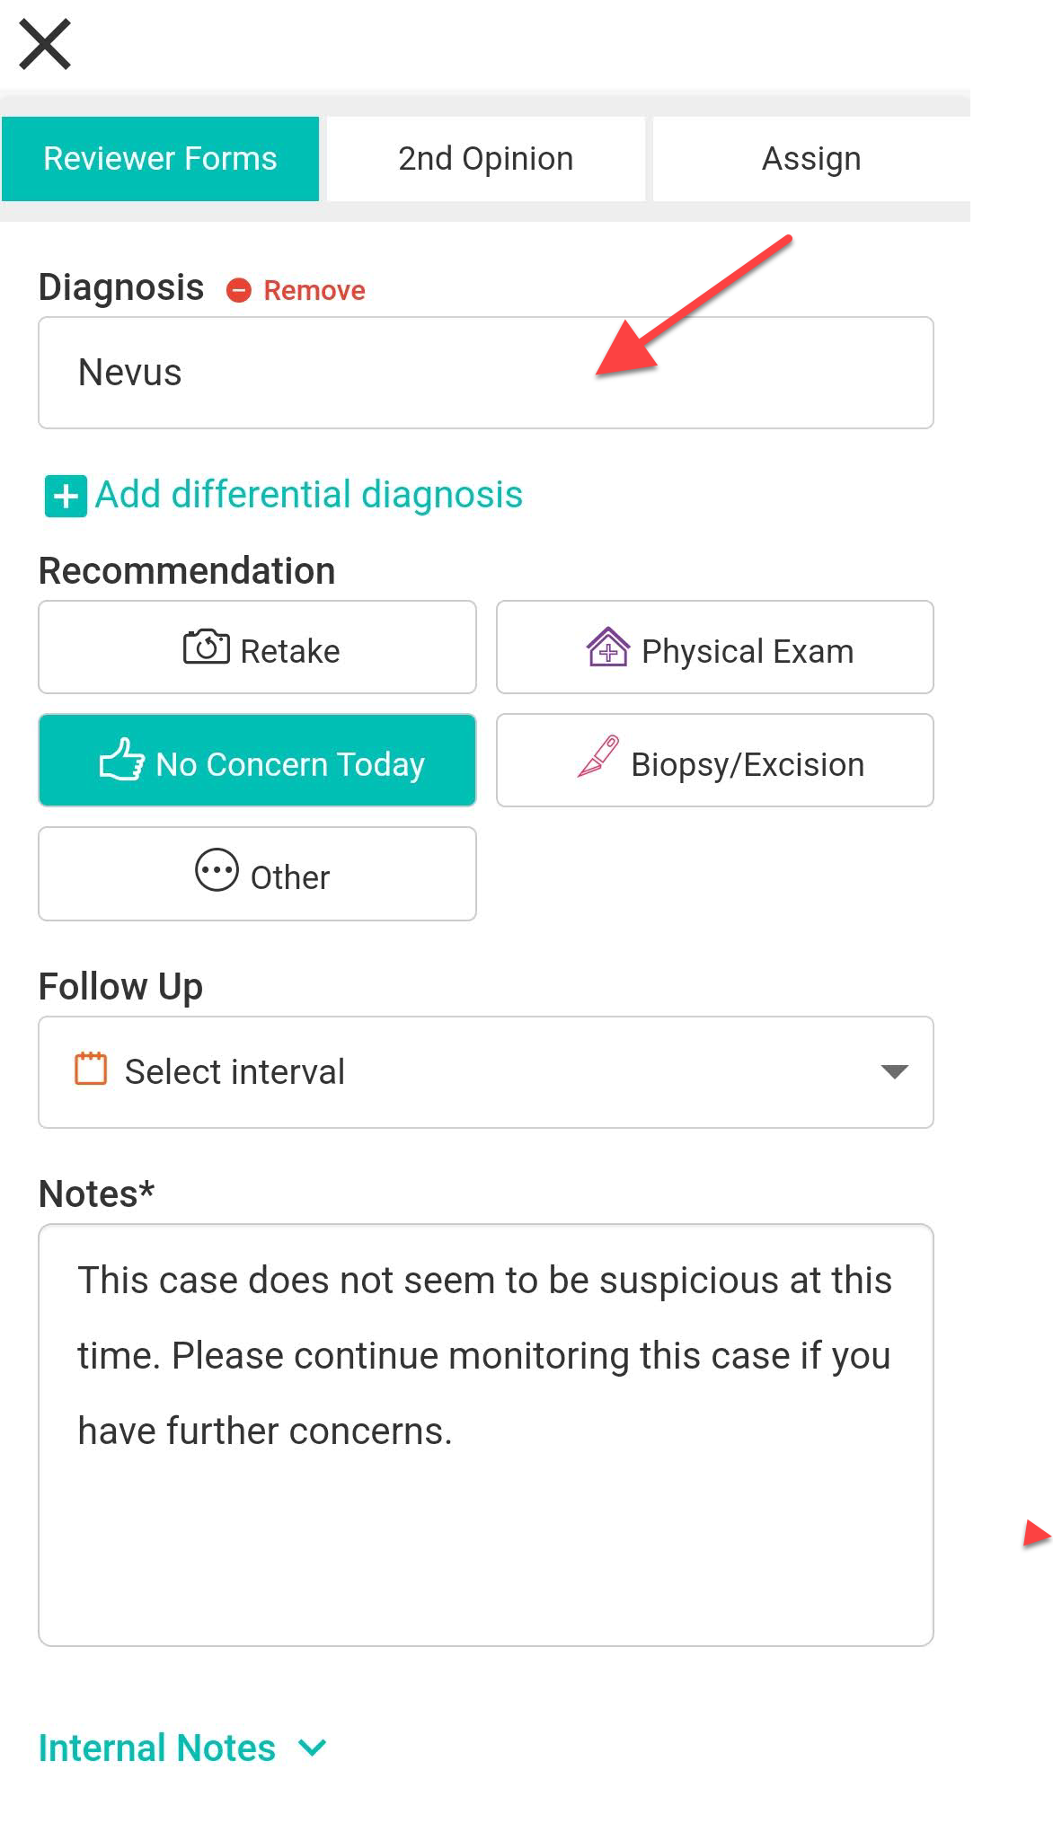Click the green plus icon for differential diagnosis

click(66, 496)
